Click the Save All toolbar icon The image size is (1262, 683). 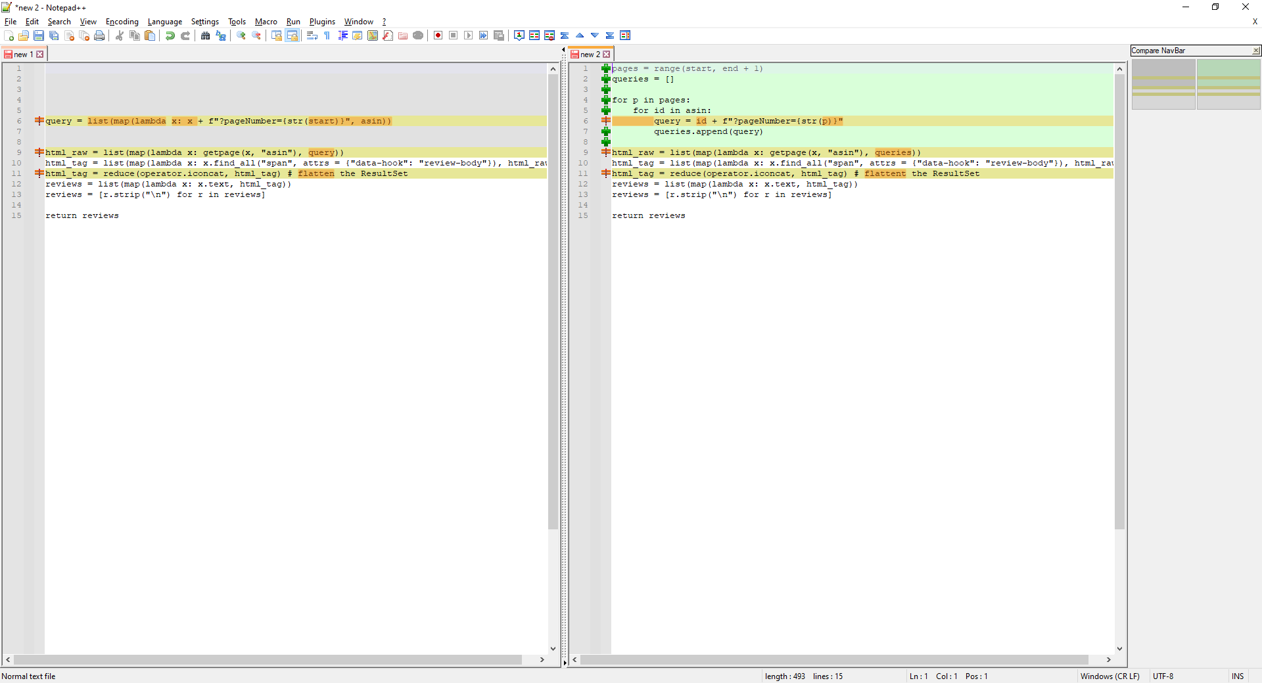click(x=54, y=35)
